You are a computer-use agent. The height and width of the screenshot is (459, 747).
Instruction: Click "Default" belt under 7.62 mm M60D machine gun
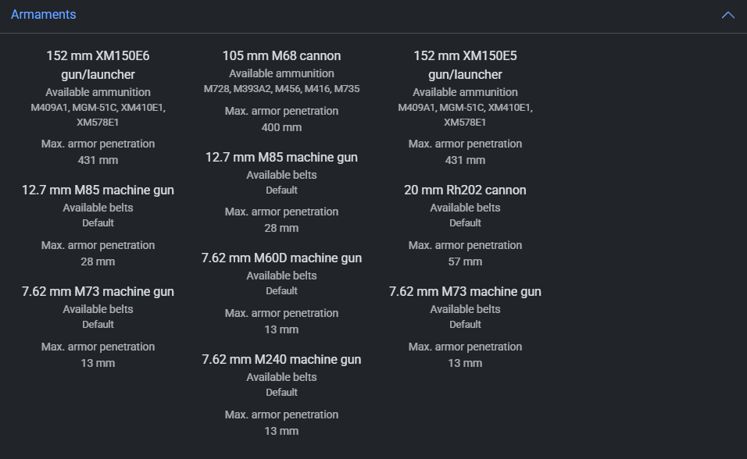[x=281, y=290]
